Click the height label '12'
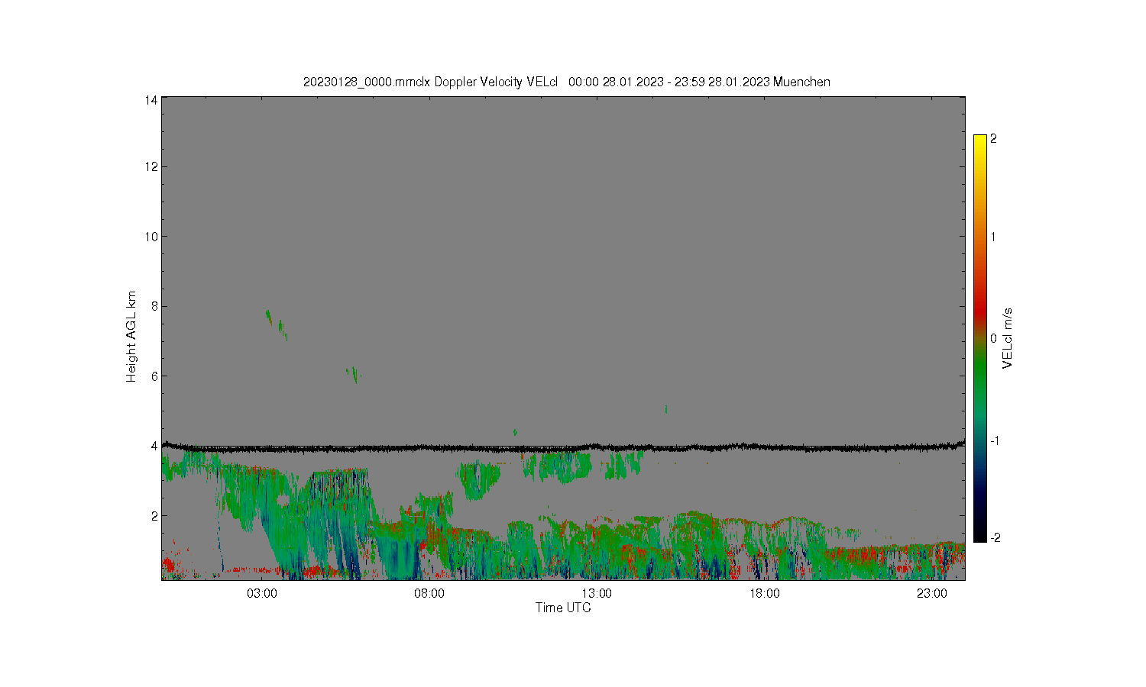The image size is (1146, 687). (151, 167)
